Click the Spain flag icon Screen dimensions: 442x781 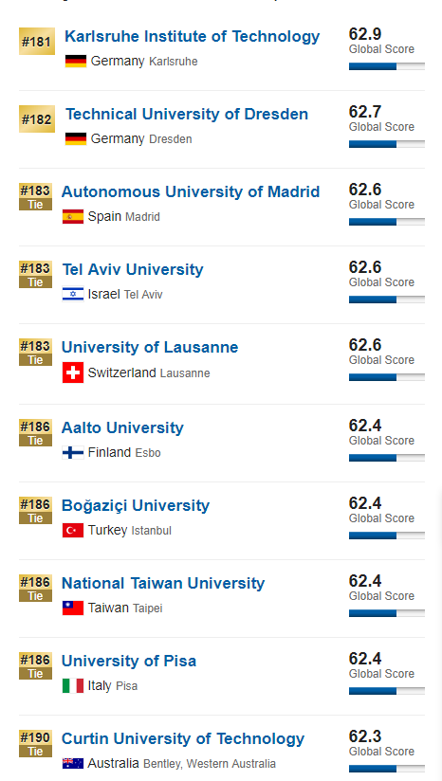click(x=73, y=217)
